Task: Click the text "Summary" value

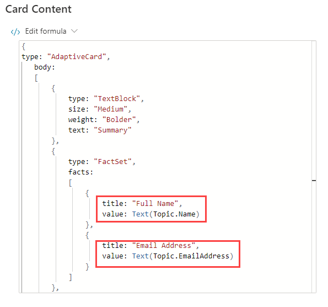Action: (112, 130)
